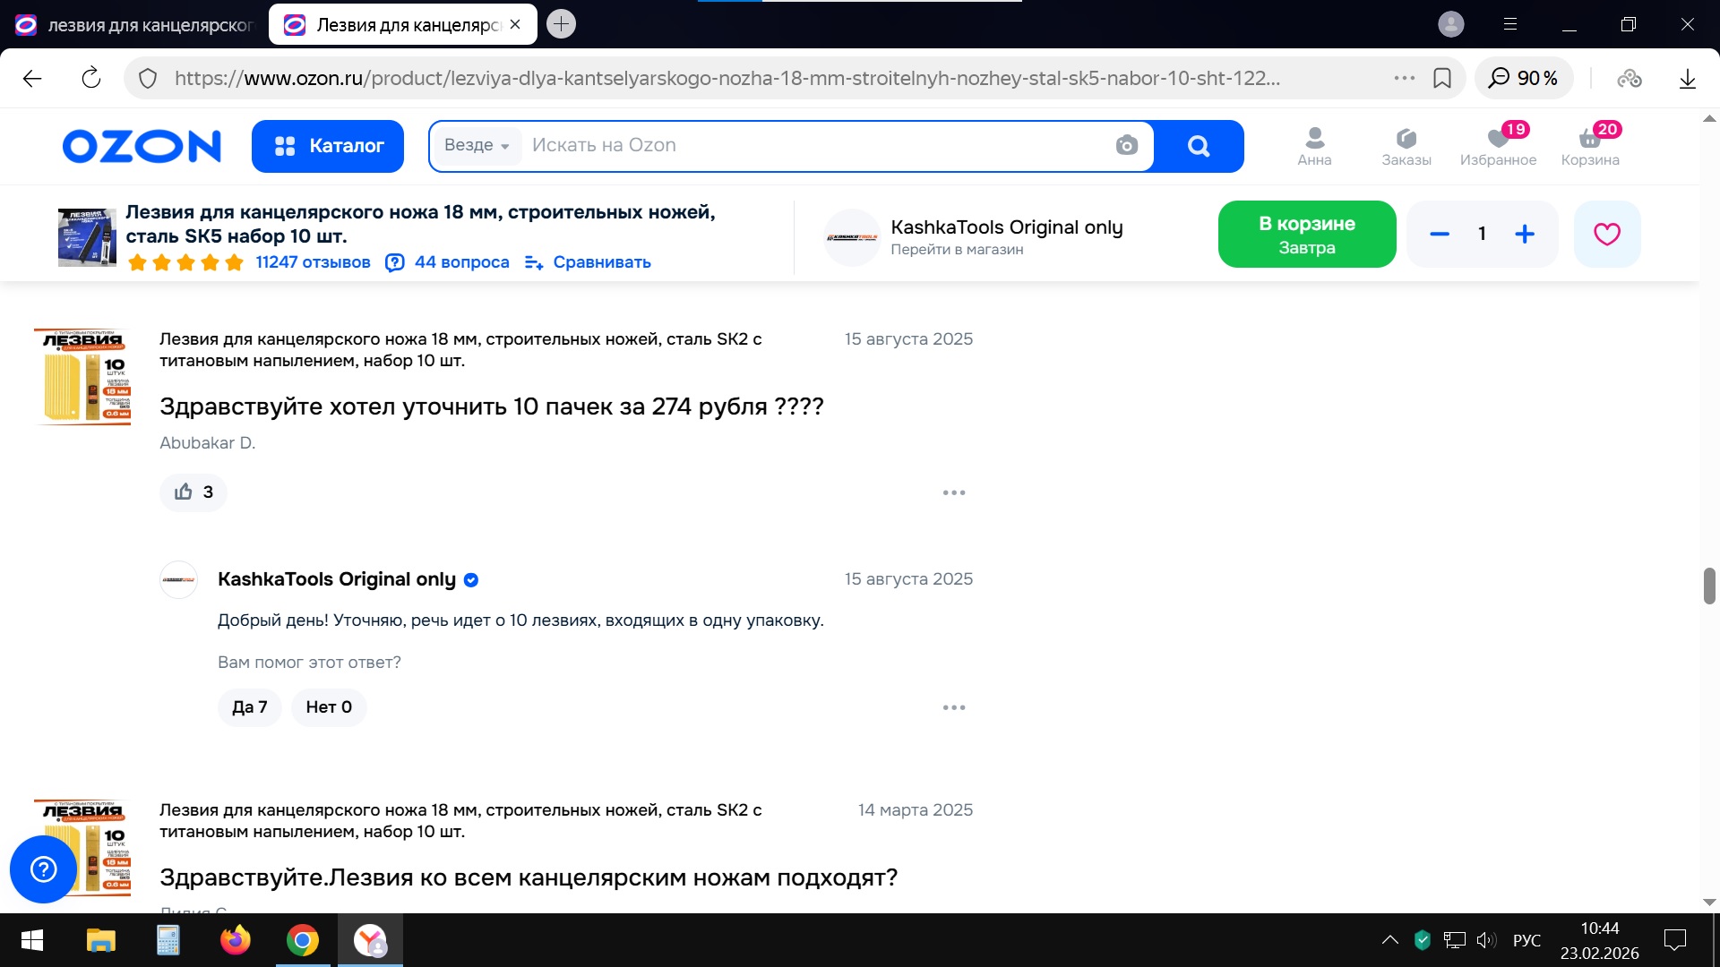Open the Каталог menu
Screen dimensions: 1720x967
328,146
